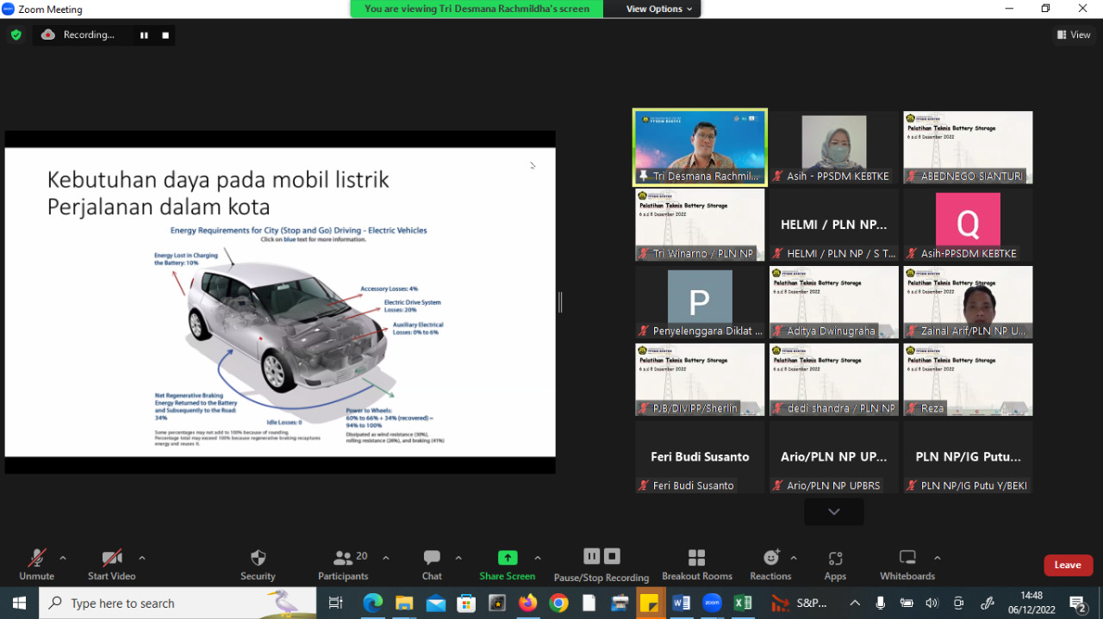
Task: Pause recording from bottom toolbar
Action: tap(591, 556)
